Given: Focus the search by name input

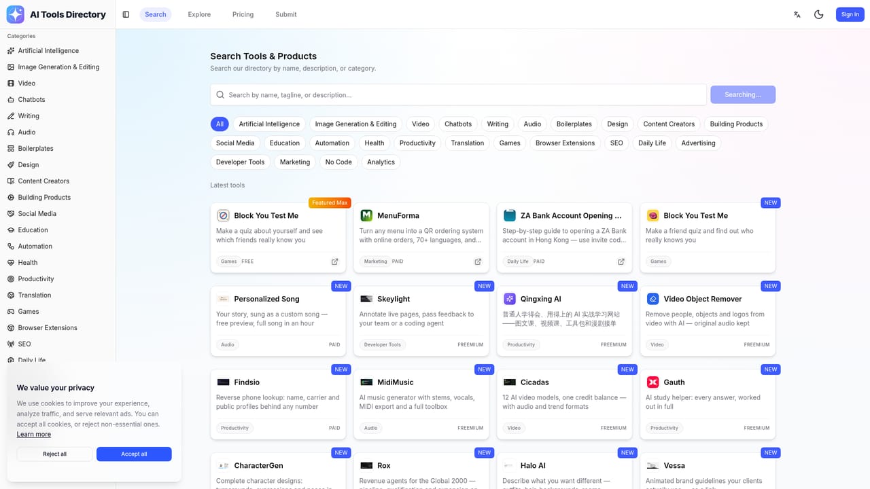Looking at the screenshot, I should 459,95.
